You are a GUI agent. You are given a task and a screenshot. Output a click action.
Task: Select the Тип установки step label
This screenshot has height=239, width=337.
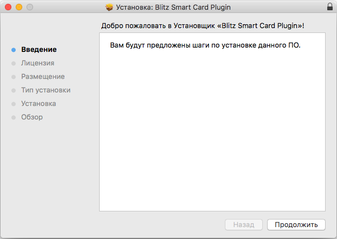tap(46, 90)
